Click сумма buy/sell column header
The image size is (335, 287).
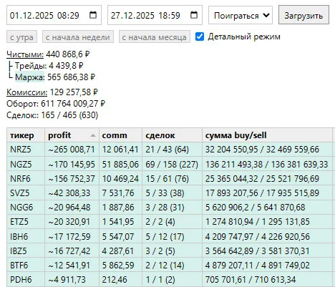point(267,135)
